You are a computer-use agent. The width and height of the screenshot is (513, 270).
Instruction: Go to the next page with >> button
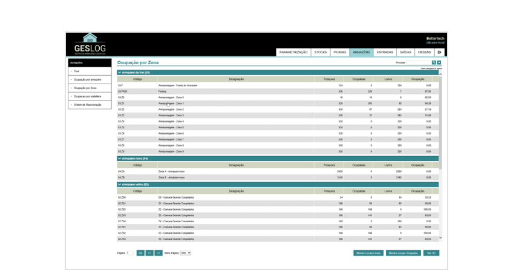pos(158,252)
